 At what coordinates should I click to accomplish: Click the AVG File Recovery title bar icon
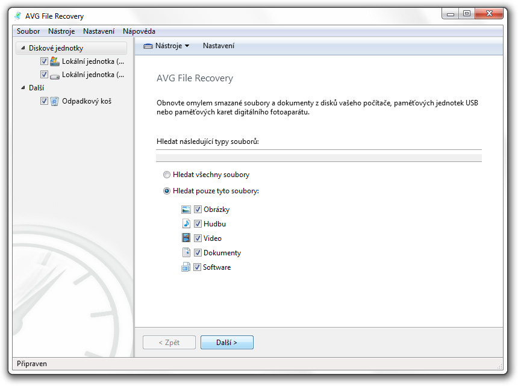tap(18, 16)
